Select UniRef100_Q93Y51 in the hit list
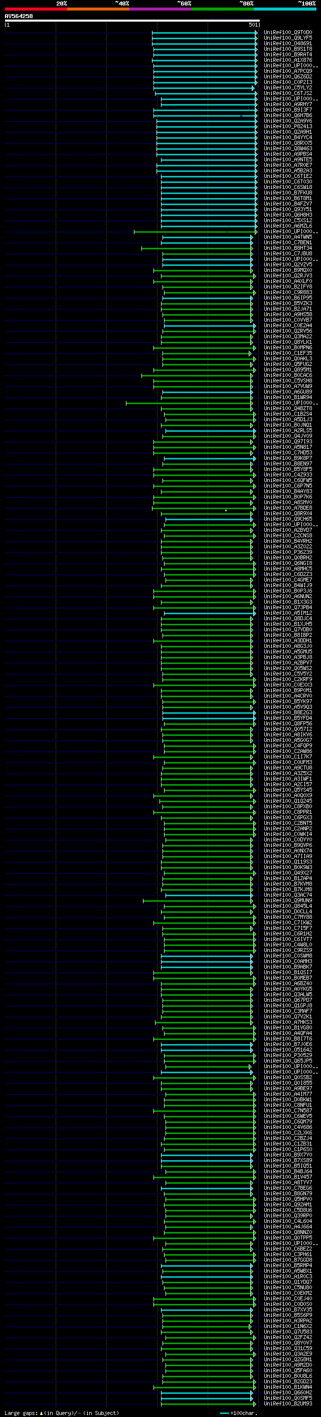The height and width of the screenshot is (1417, 321). [x=287, y=209]
